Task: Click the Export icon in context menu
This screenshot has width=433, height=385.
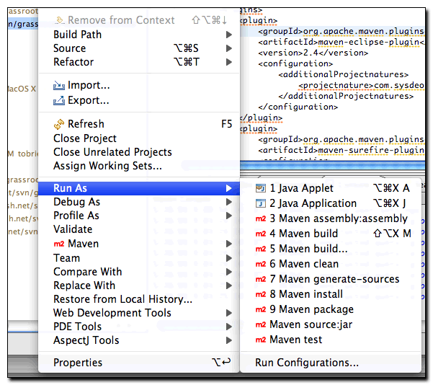Action: [x=59, y=101]
